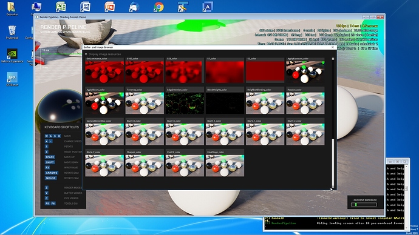Open the Google Chrome desktop shortcut
This screenshot has width=419, height=235.
click(158, 7)
